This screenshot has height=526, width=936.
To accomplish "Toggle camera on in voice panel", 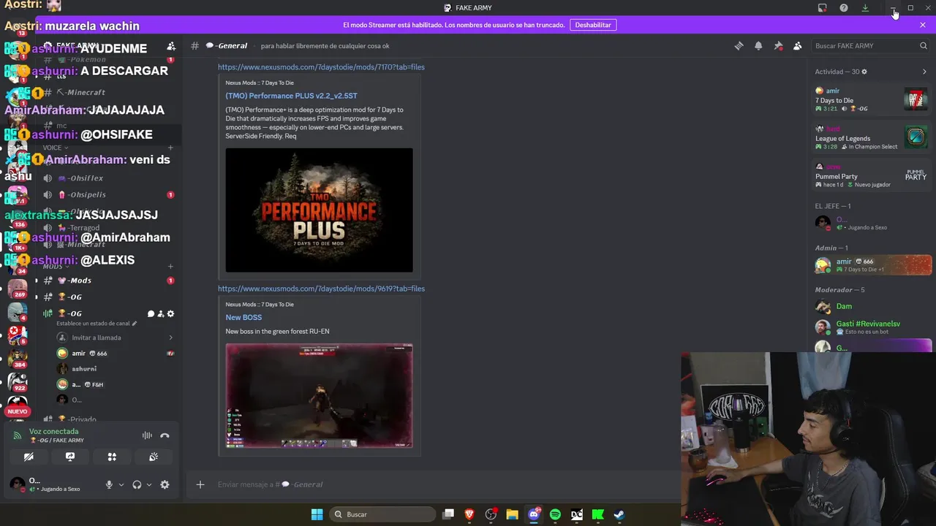I will [x=29, y=457].
